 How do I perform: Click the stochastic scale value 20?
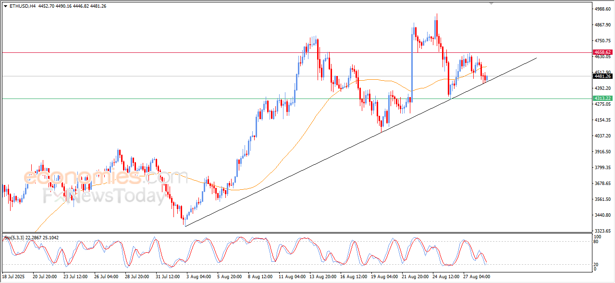tap(597, 264)
